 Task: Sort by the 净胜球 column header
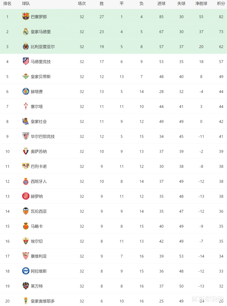(201, 3)
